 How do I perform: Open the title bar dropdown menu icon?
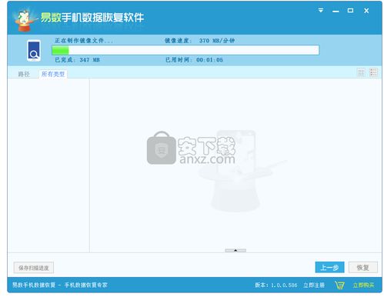321,11
